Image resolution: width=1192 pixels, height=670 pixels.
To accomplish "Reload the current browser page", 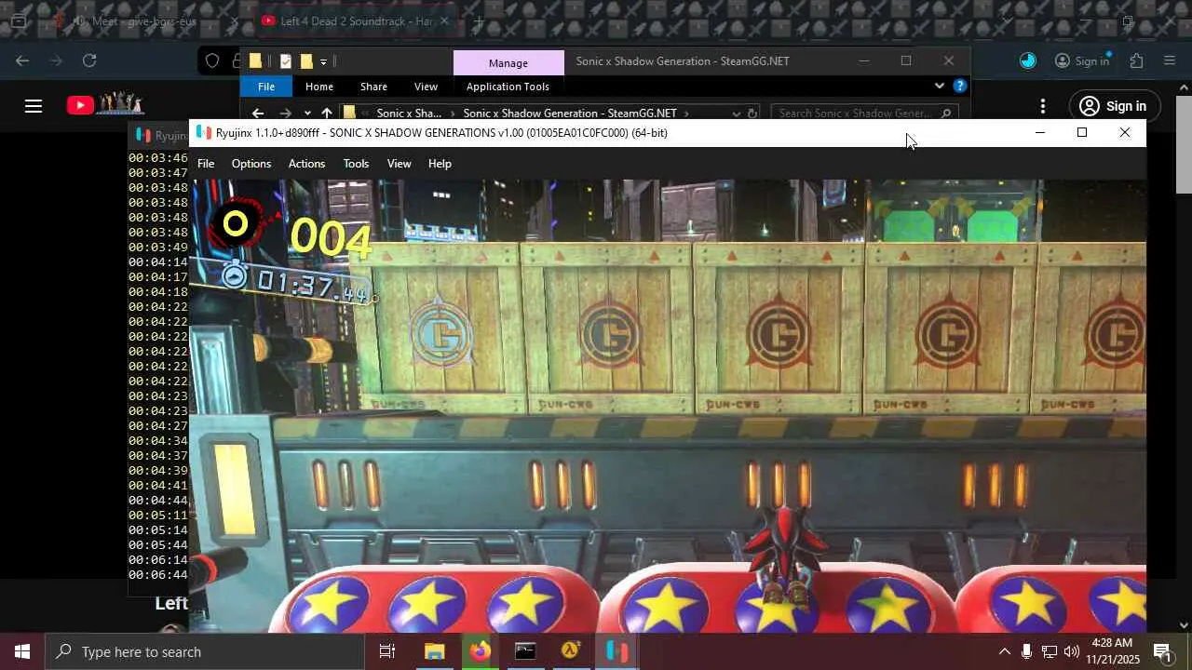I will pyautogui.click(x=89, y=60).
